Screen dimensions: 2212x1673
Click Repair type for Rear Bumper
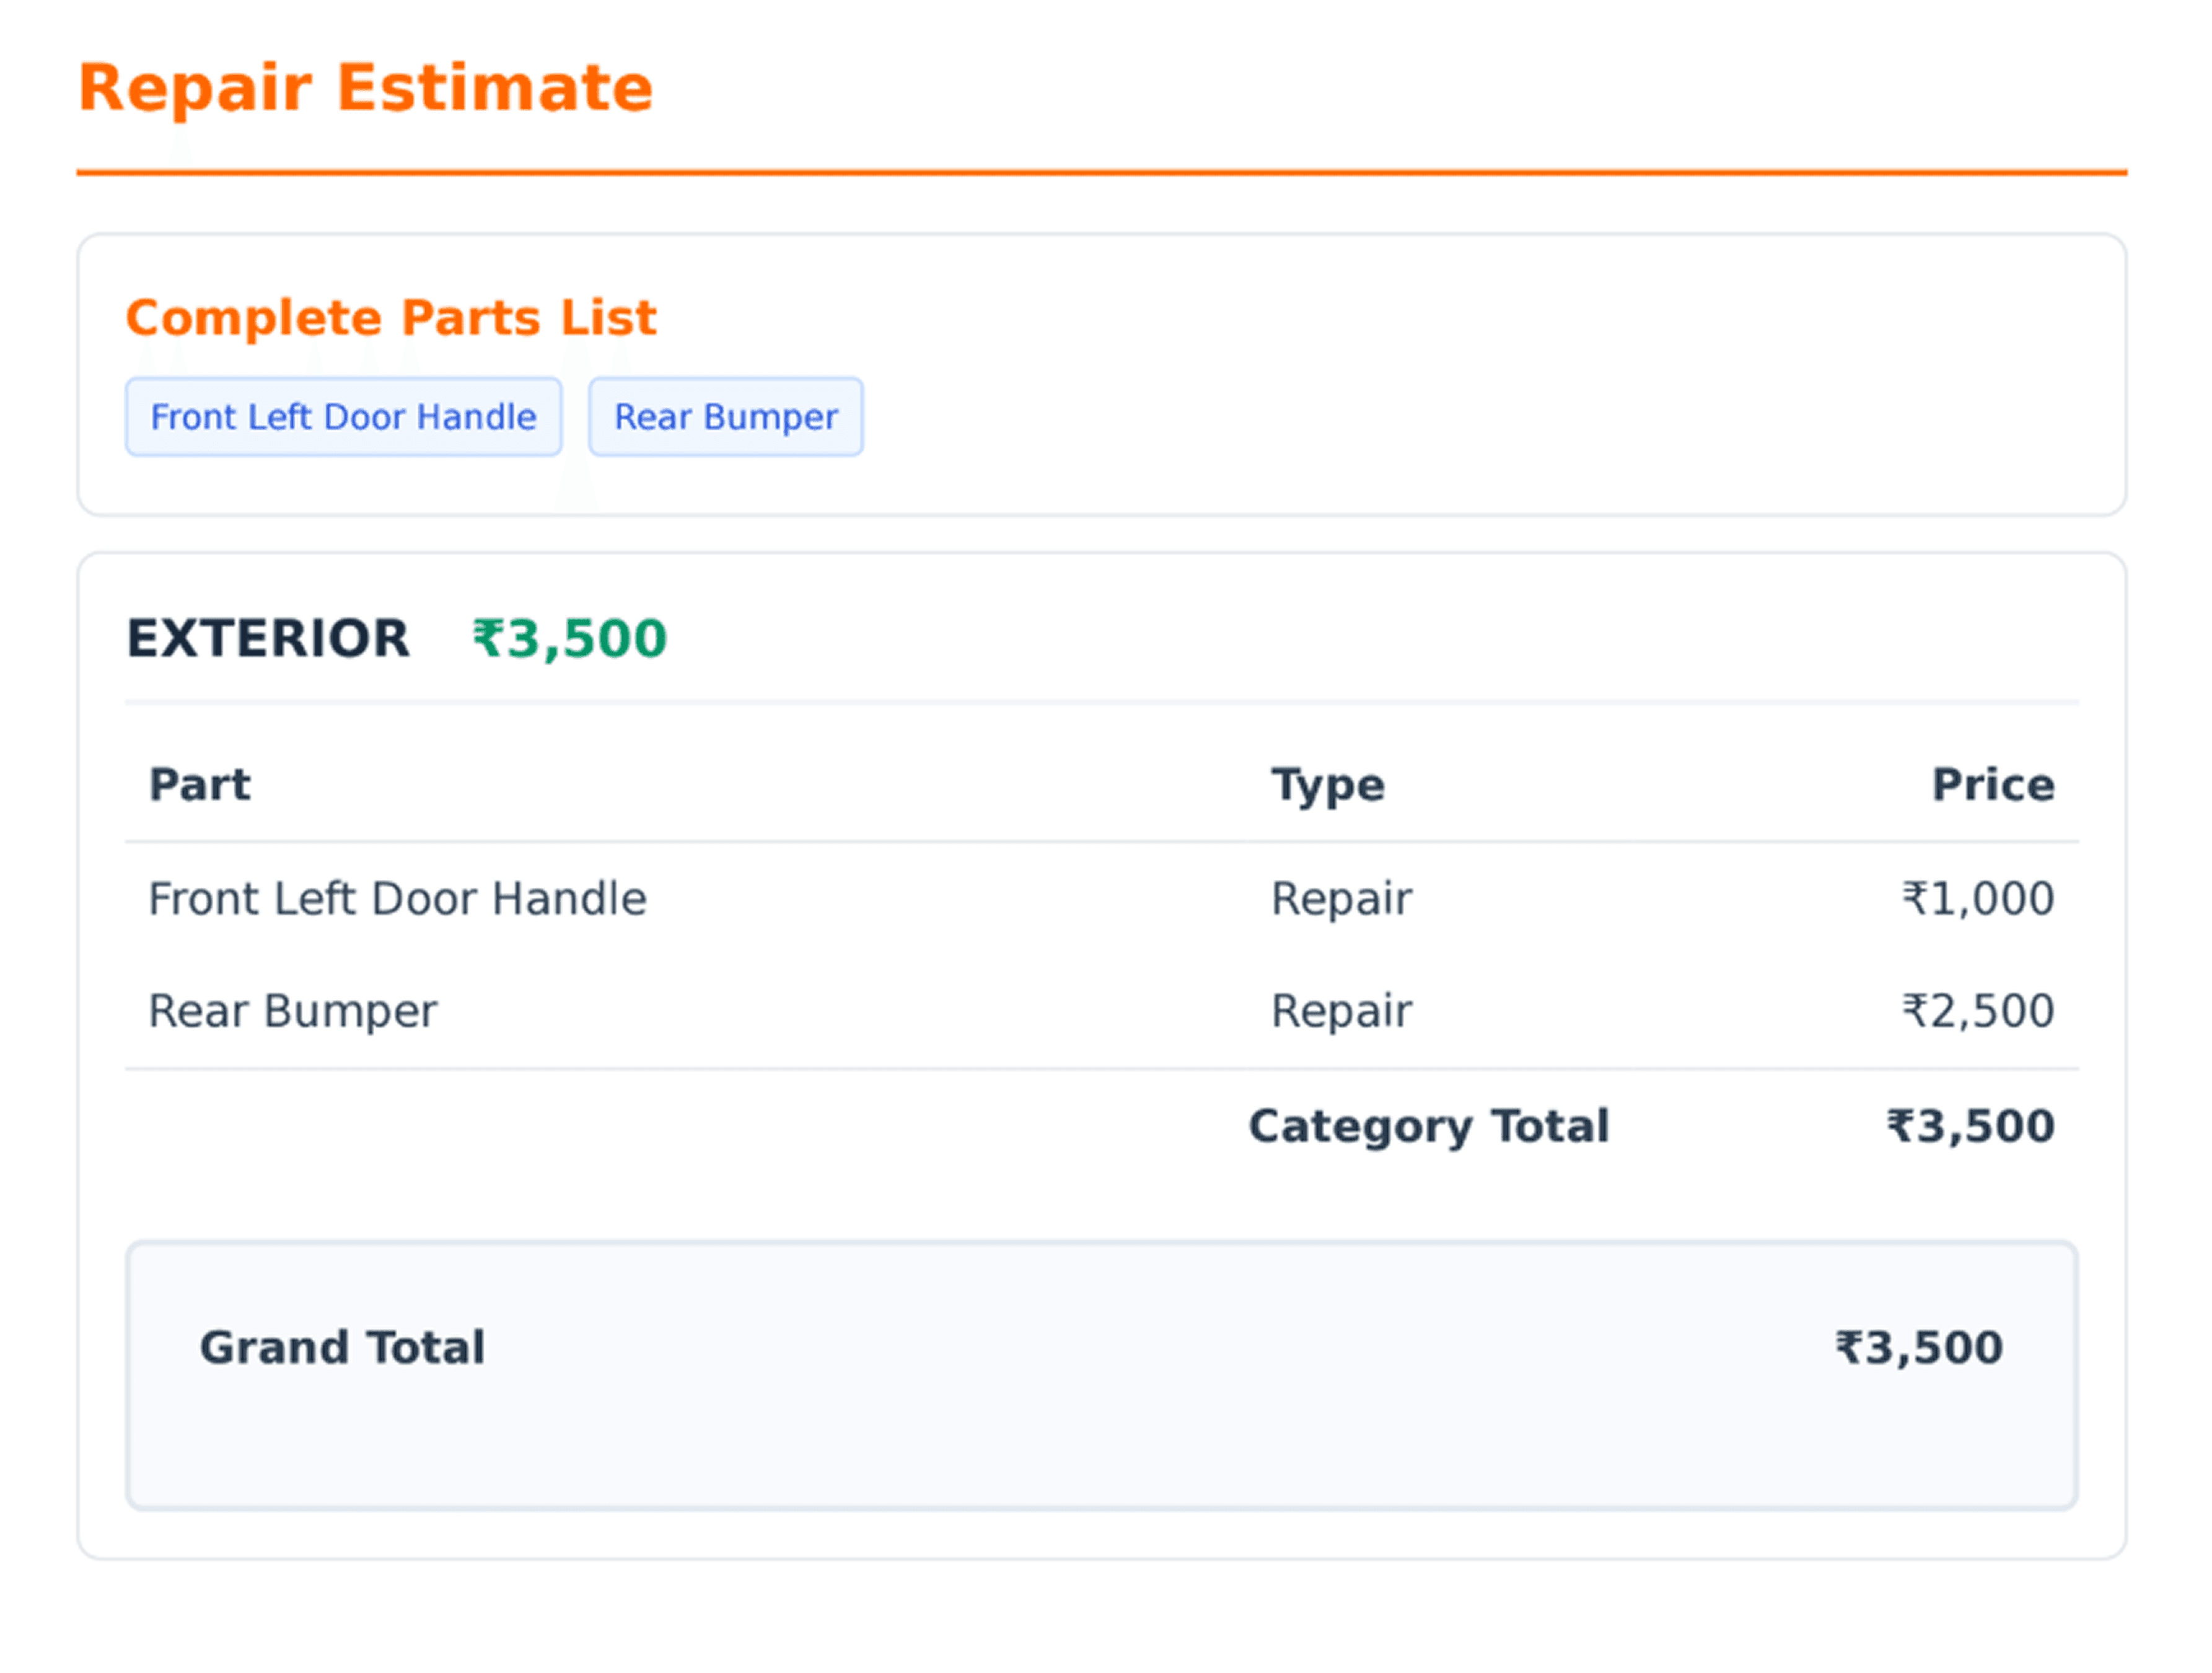[1341, 1011]
